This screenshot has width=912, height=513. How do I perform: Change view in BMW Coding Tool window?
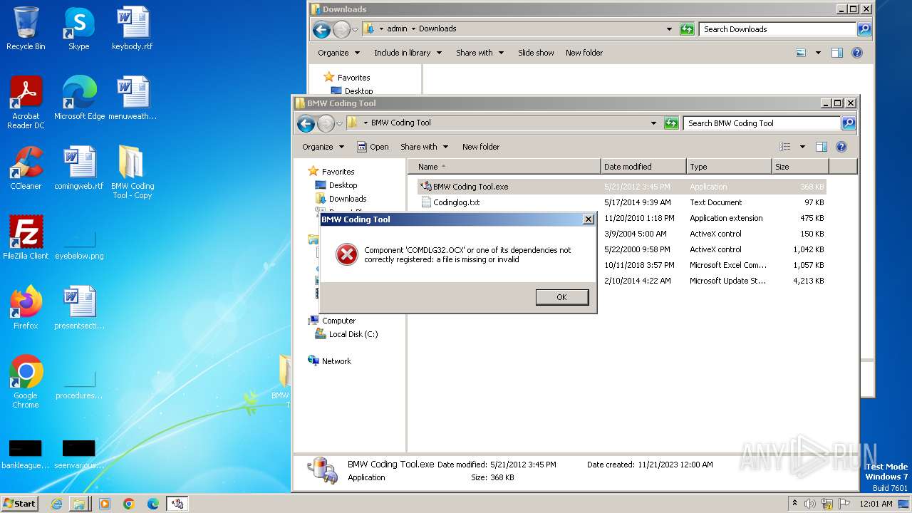(785, 147)
